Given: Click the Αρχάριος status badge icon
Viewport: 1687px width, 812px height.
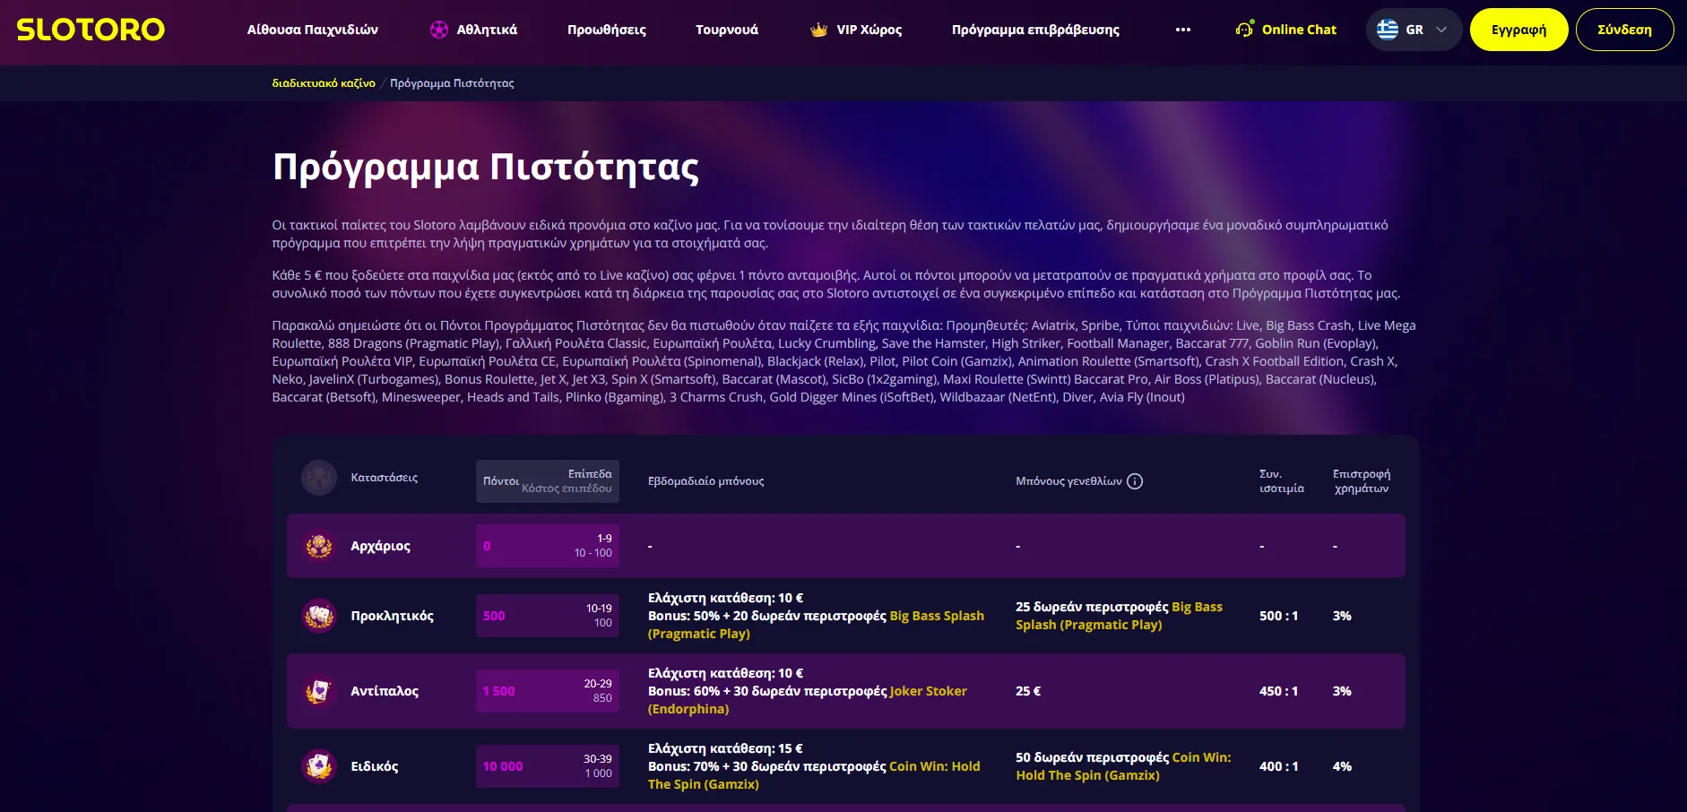Looking at the screenshot, I should [319, 546].
